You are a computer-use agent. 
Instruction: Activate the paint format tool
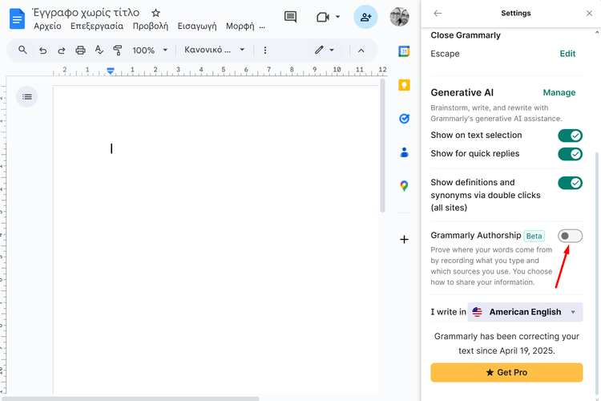[x=117, y=51]
